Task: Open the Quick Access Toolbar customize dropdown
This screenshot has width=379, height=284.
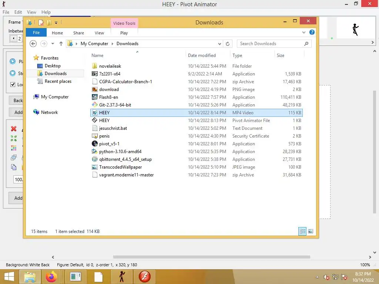Action: [x=56, y=23]
